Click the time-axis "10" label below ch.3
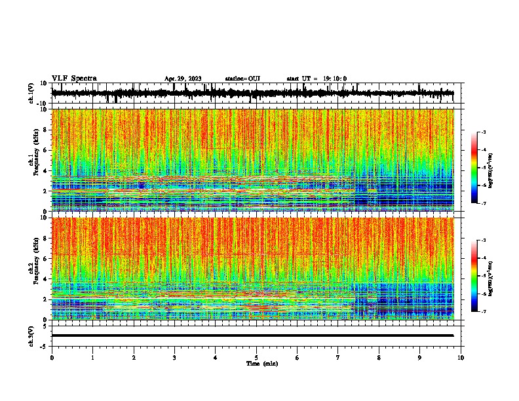This screenshot has height=401, width=519. (461, 358)
